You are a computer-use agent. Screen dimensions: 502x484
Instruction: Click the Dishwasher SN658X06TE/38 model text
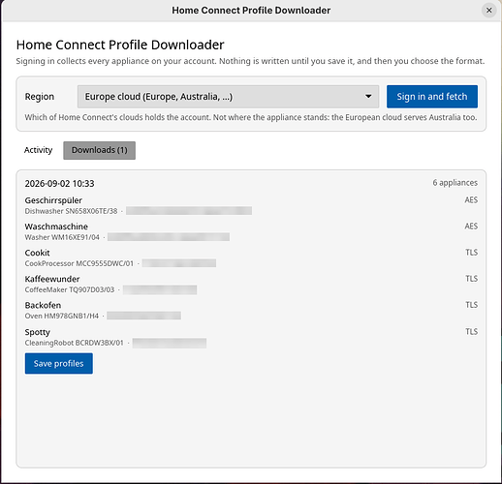(x=71, y=211)
